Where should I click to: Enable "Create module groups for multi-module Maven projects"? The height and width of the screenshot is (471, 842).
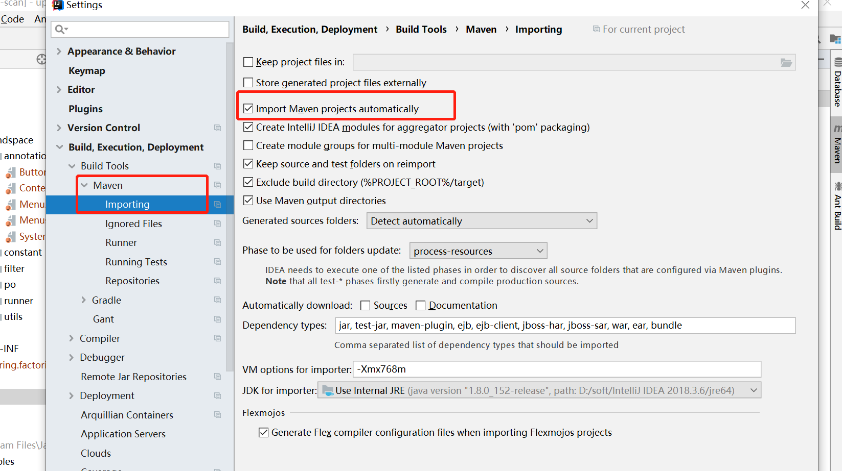(x=248, y=145)
